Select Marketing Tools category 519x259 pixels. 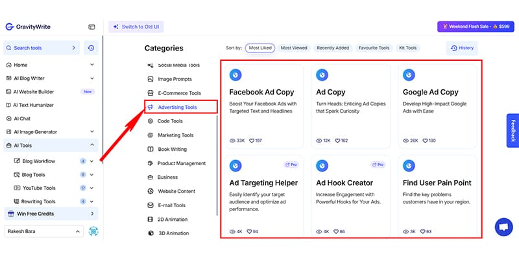171,135
